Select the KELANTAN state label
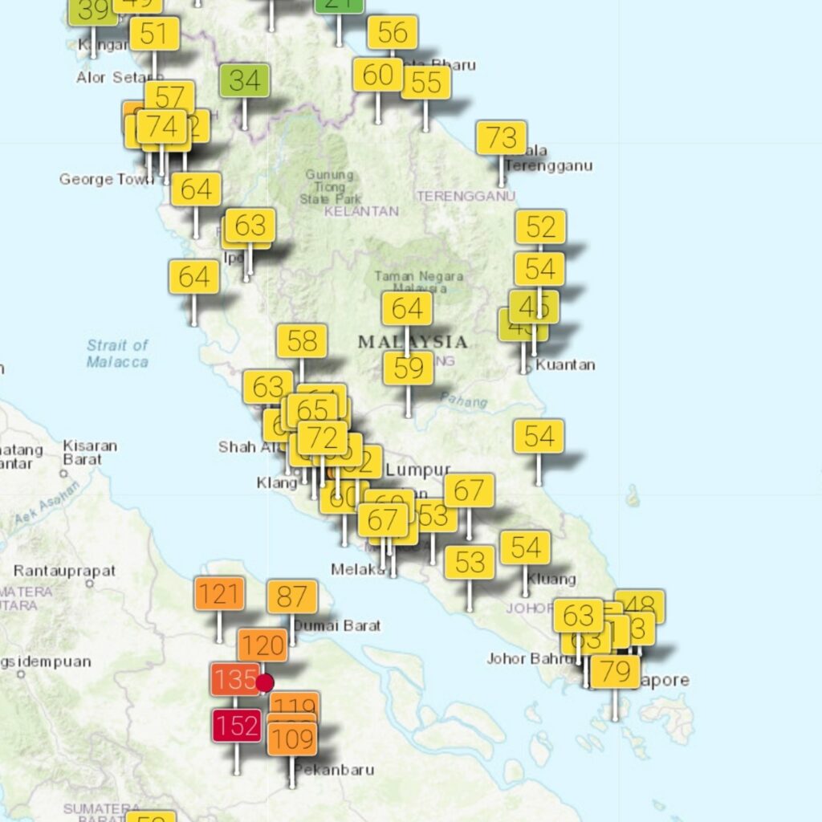The width and height of the screenshot is (822, 822). point(362,211)
